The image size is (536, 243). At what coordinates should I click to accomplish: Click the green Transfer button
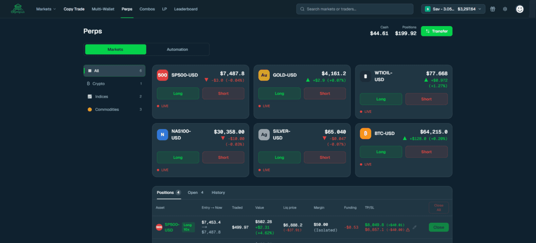436,31
